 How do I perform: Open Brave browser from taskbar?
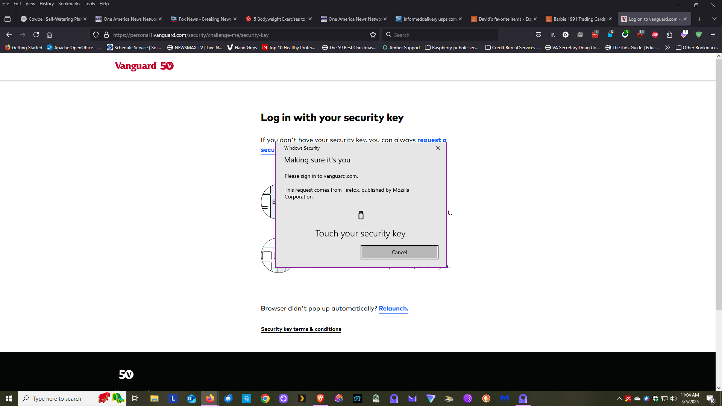coord(320,398)
